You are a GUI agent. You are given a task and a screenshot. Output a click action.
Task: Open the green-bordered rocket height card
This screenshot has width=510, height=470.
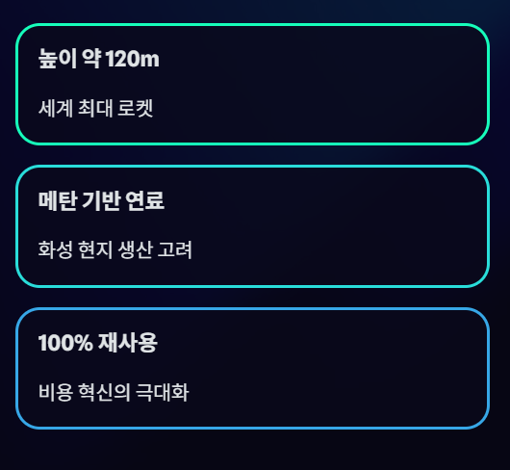pyautogui.click(x=252, y=84)
